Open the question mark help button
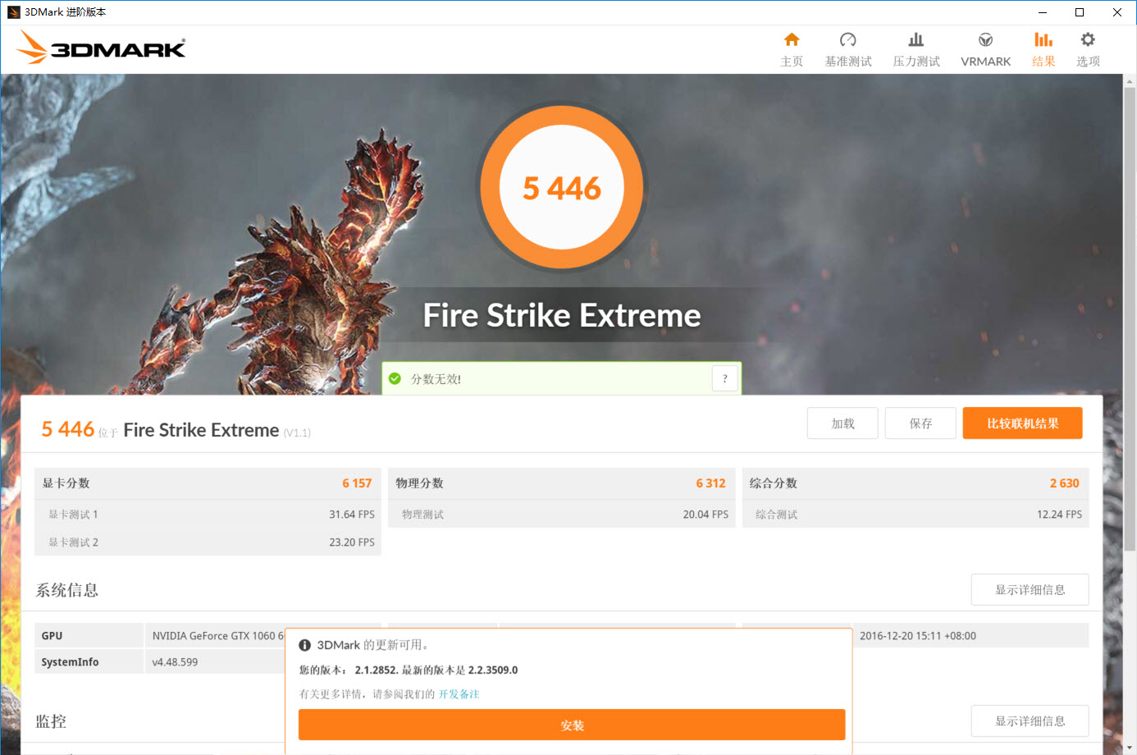 725,378
